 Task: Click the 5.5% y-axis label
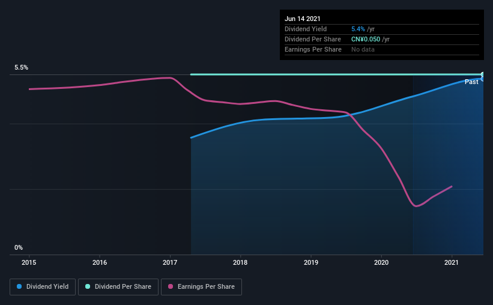pos(22,68)
